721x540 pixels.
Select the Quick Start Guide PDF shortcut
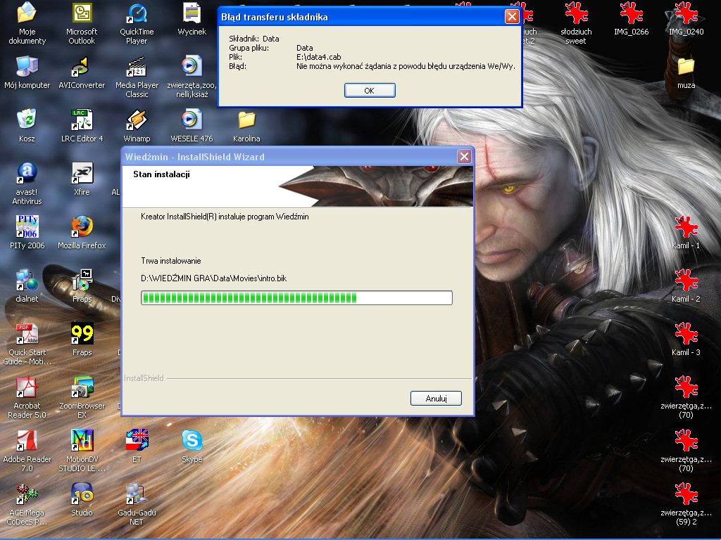[27, 344]
